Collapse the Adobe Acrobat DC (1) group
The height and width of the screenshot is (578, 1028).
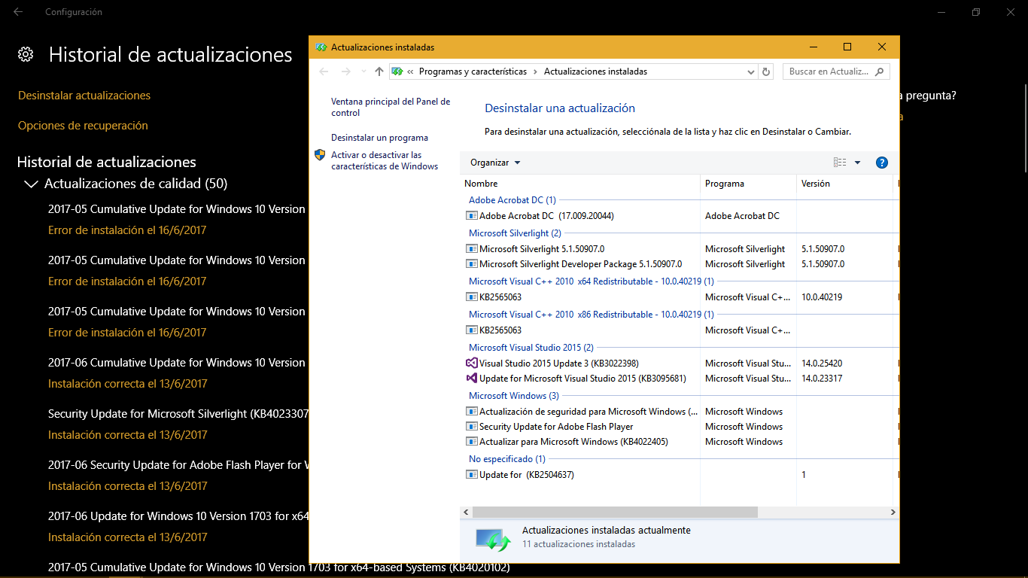(x=512, y=200)
